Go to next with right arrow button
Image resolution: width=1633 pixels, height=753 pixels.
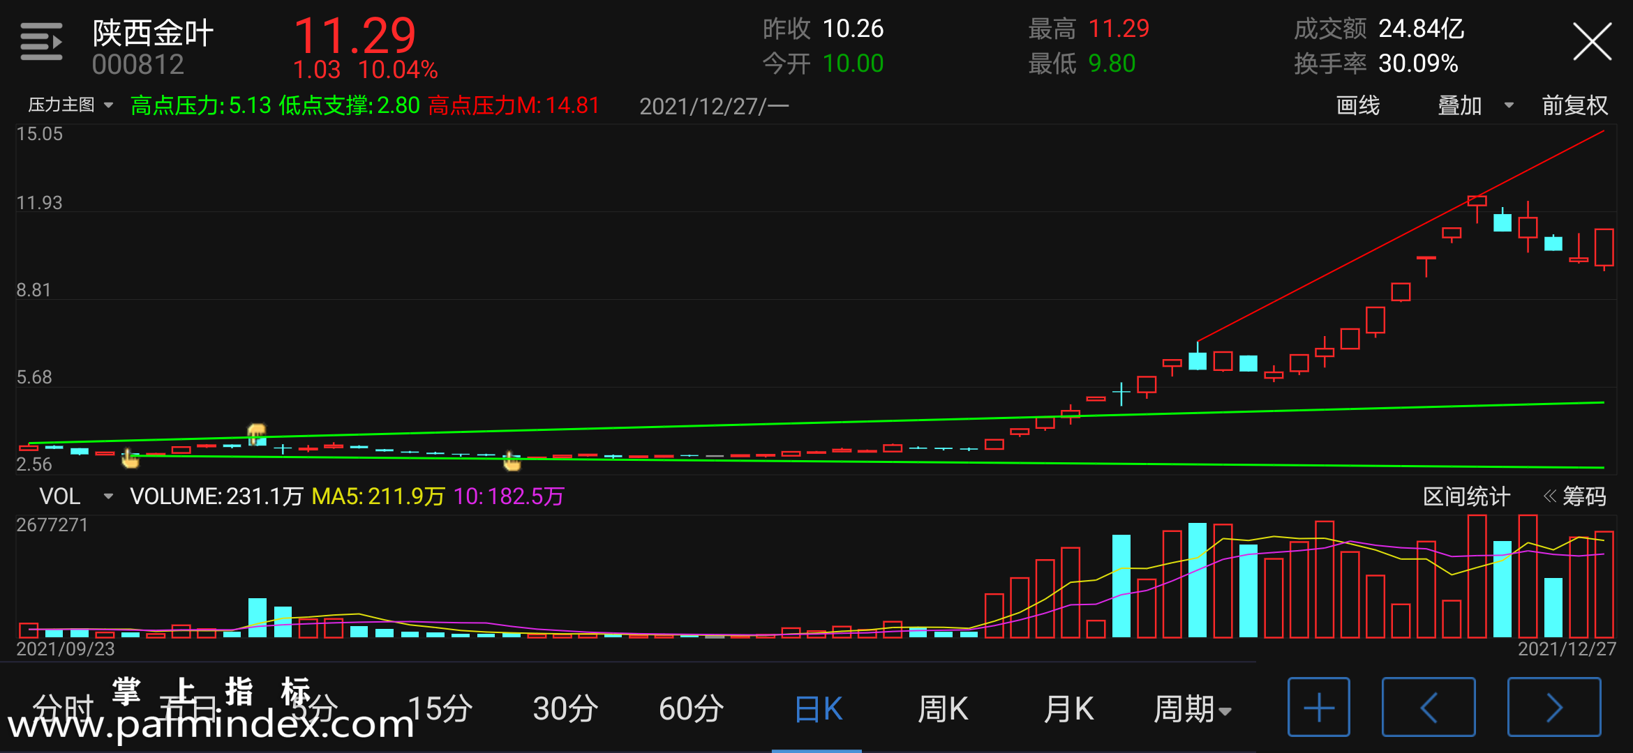pyautogui.click(x=1554, y=707)
